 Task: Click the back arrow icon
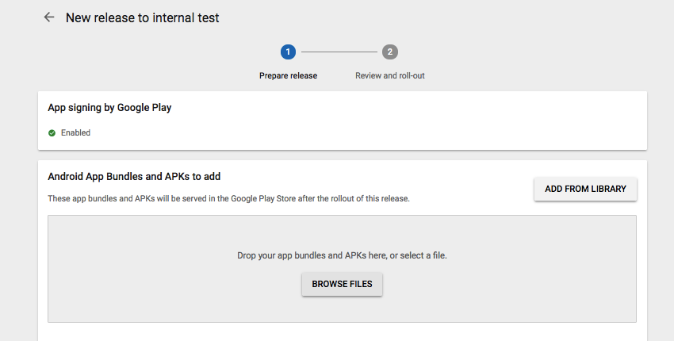[49, 17]
